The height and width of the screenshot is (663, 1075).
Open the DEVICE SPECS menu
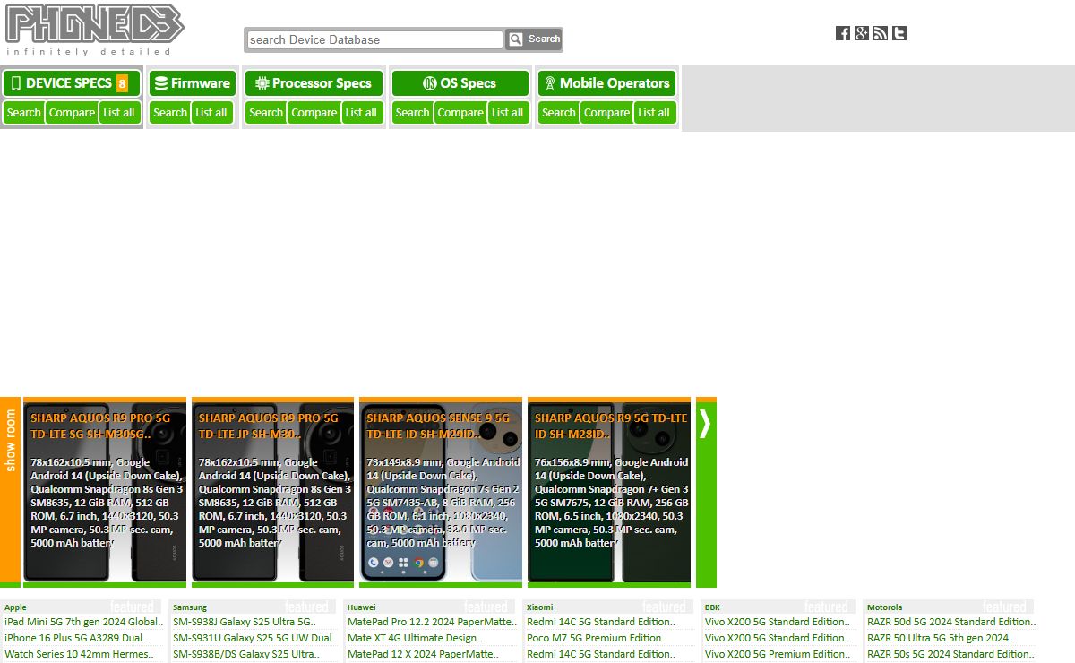click(72, 83)
